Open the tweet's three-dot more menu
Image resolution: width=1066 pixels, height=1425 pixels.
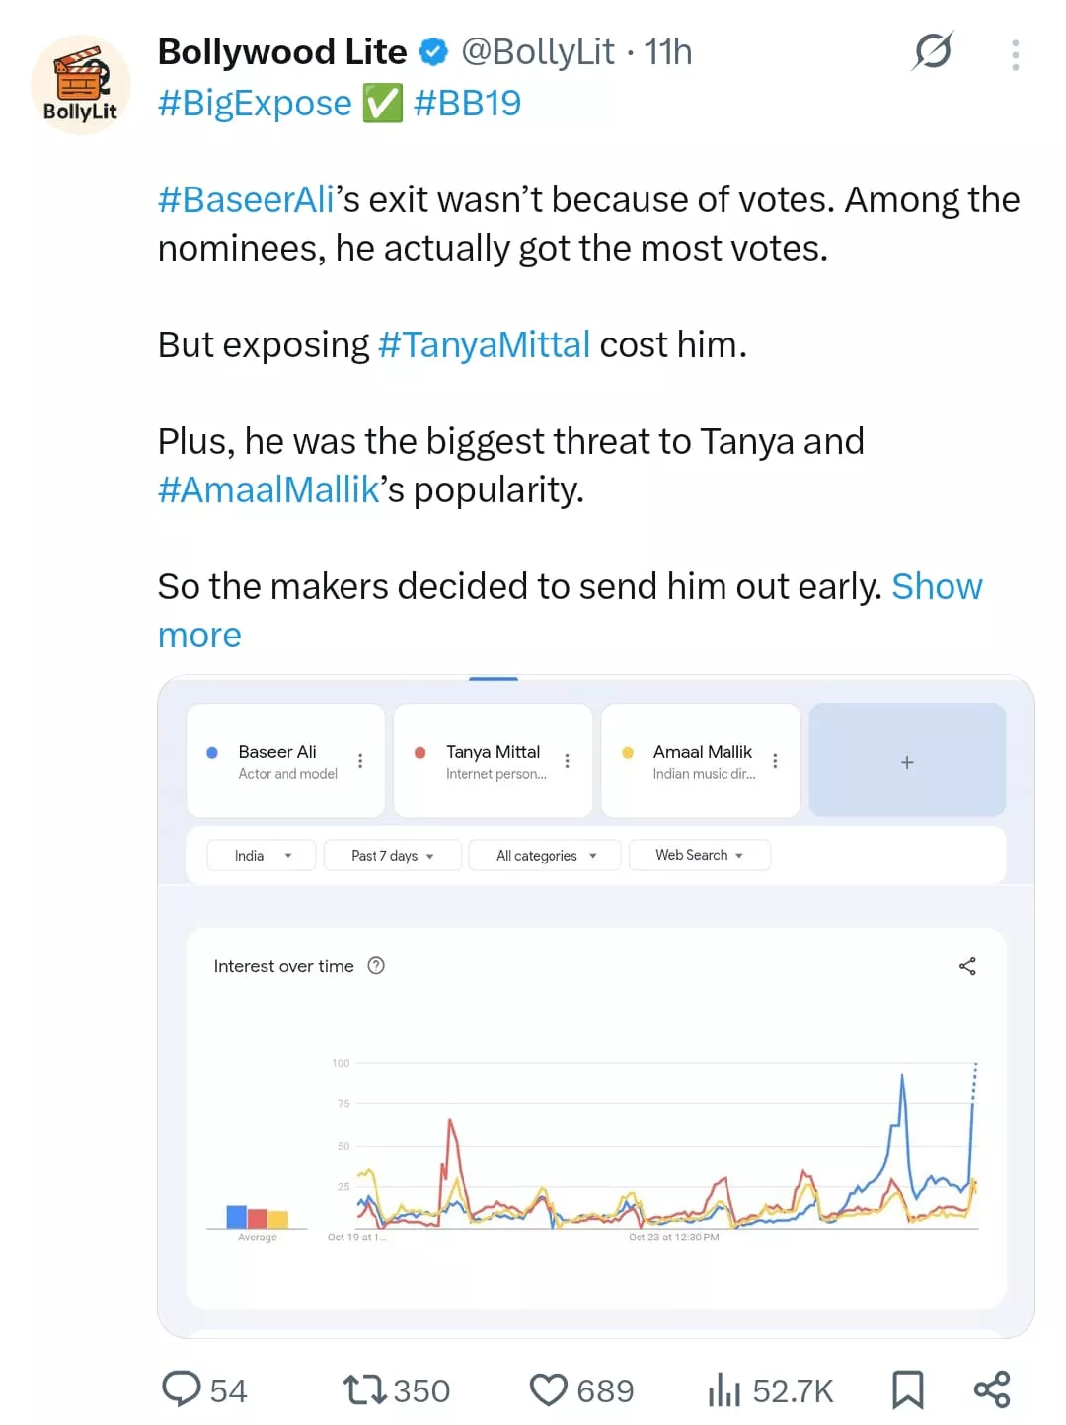pyautogui.click(x=1015, y=55)
